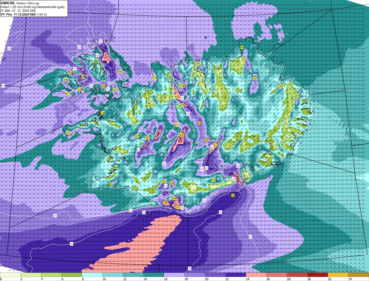Click the gold legend swatch above 34
The width and height of the screenshot is (369, 281).
point(359,275)
